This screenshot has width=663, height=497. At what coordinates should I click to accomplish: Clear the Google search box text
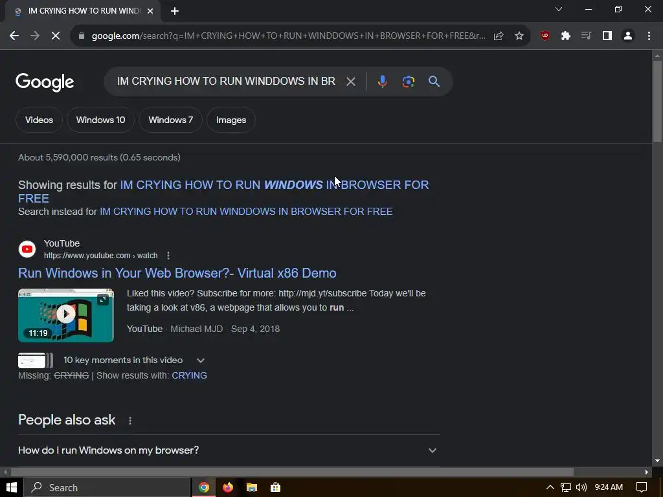click(350, 81)
